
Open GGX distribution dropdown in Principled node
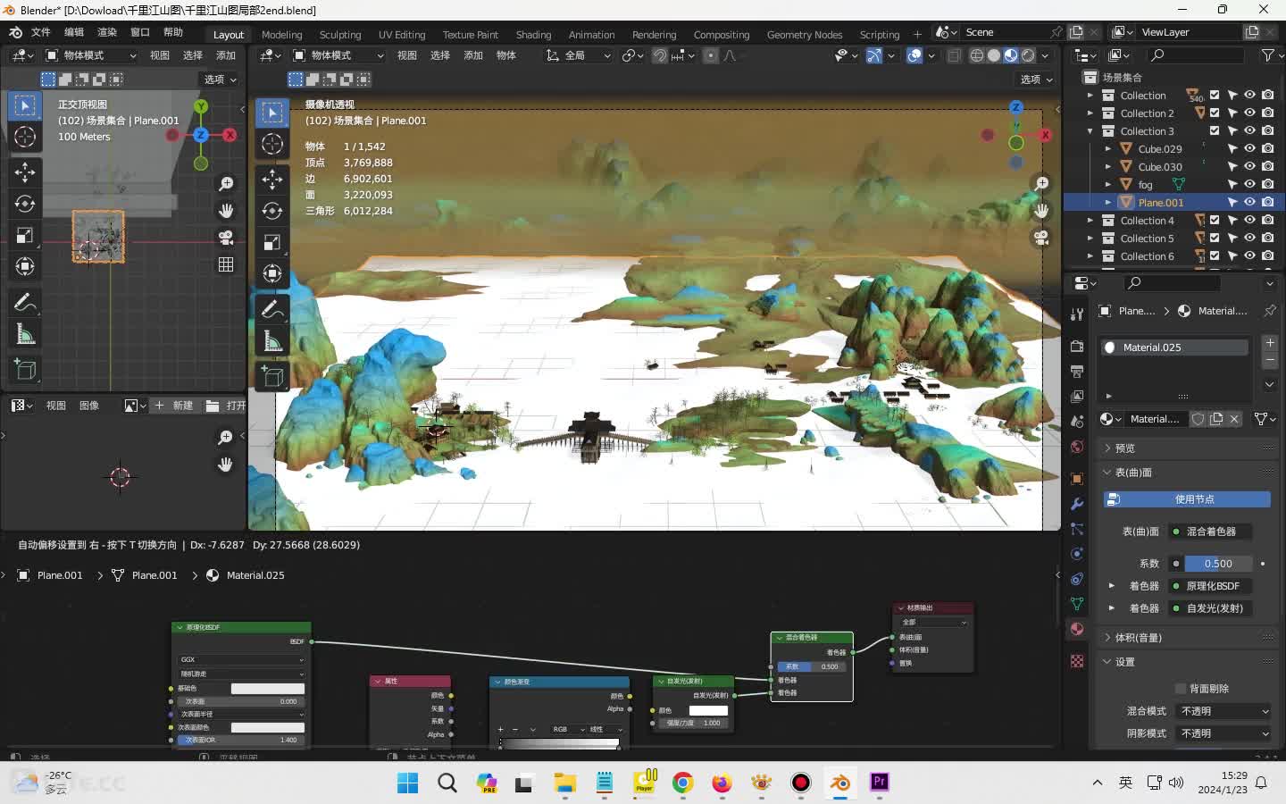coord(241,659)
